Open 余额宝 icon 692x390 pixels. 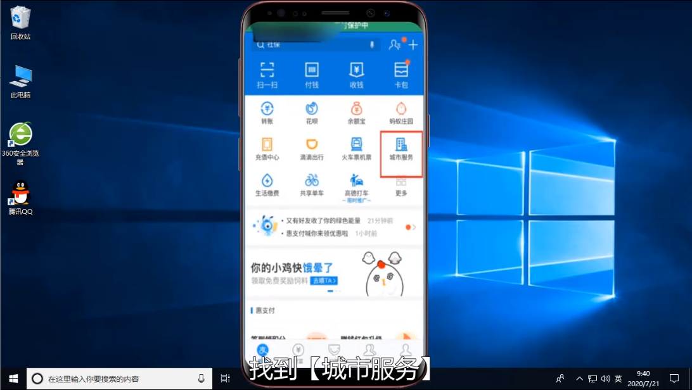tap(356, 111)
